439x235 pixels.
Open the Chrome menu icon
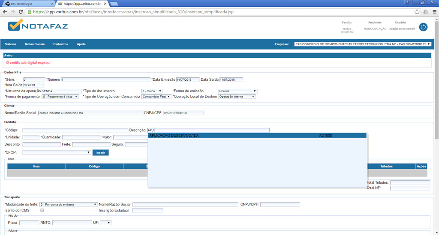433,12
